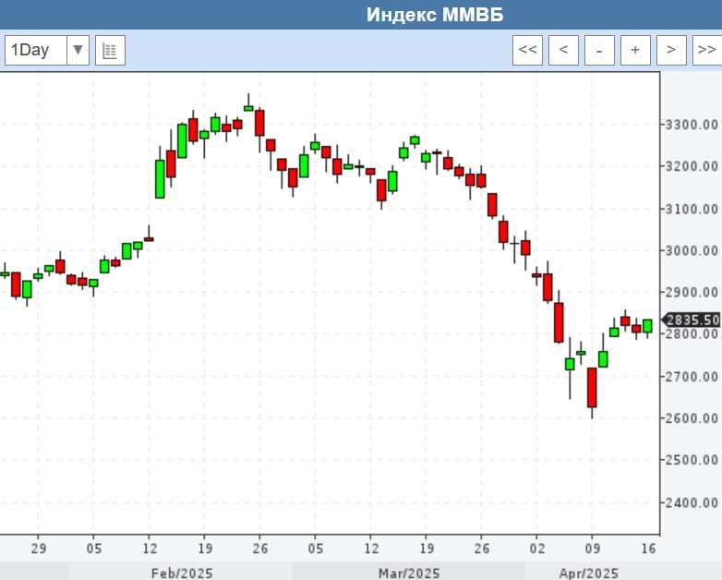Click the 3000.00 price axis label
This screenshot has width=722, height=580.
[x=692, y=250]
